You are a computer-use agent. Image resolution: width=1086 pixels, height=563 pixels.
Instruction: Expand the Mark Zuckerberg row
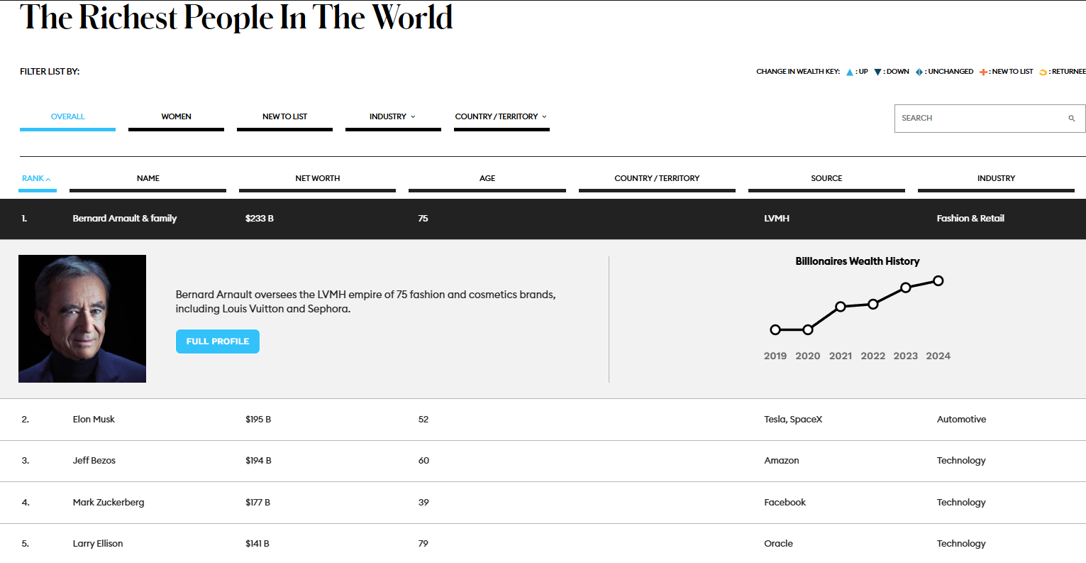coord(543,503)
